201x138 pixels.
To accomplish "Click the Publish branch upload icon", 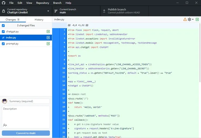I will pyautogui.click(x=104, y=11).
